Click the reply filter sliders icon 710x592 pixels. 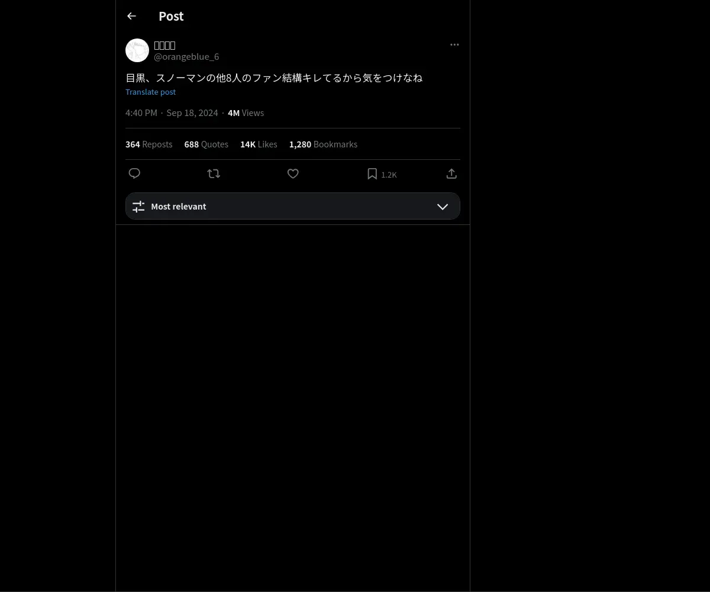(138, 206)
